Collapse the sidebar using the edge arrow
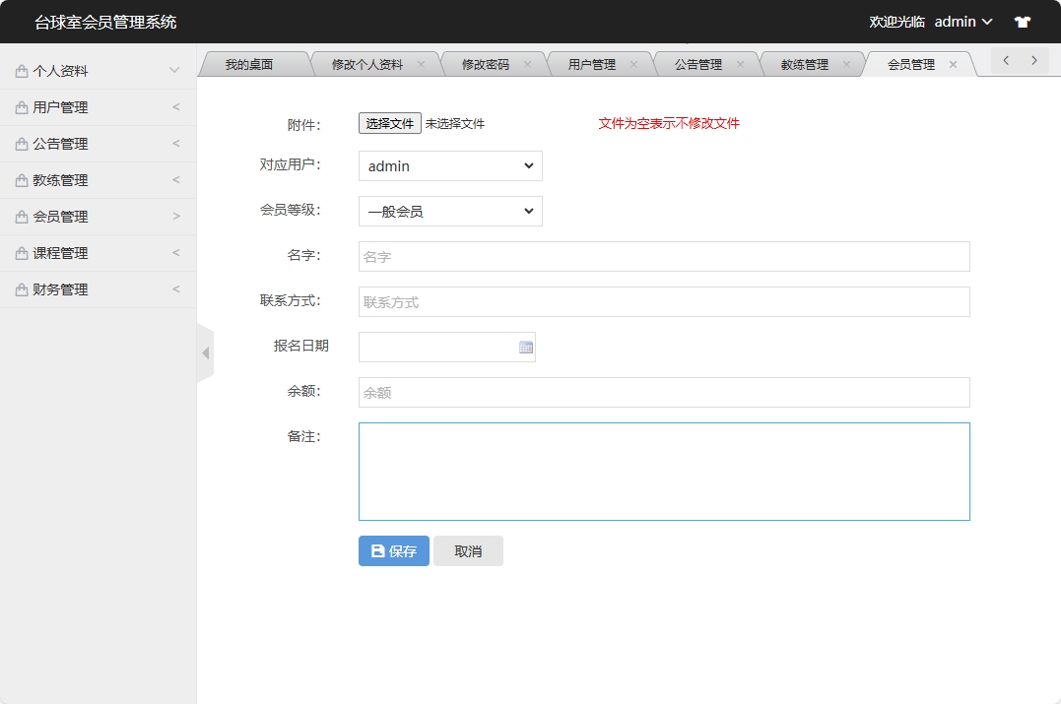Screen dimensions: 1061x704 (205, 352)
